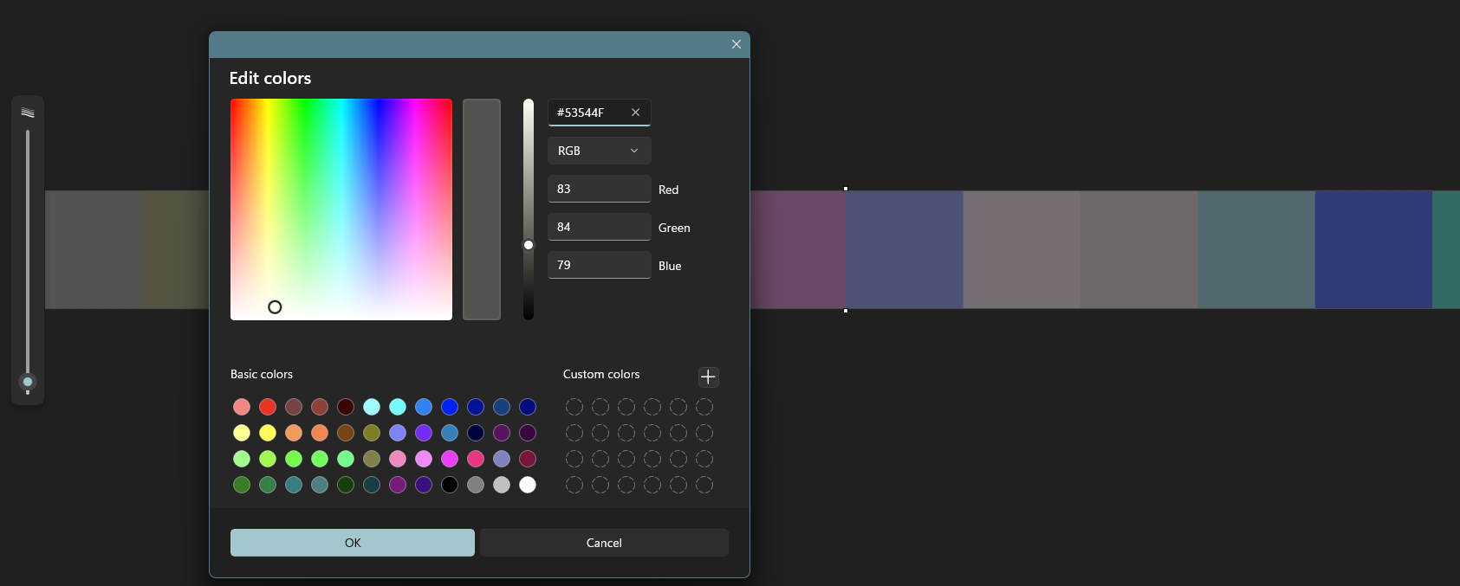The width and height of the screenshot is (1460, 586).
Task: Close the Edit colors dialog
Action: coord(736,44)
